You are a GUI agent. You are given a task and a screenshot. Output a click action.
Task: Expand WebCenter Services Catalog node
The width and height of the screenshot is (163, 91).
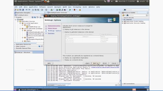[123, 23]
